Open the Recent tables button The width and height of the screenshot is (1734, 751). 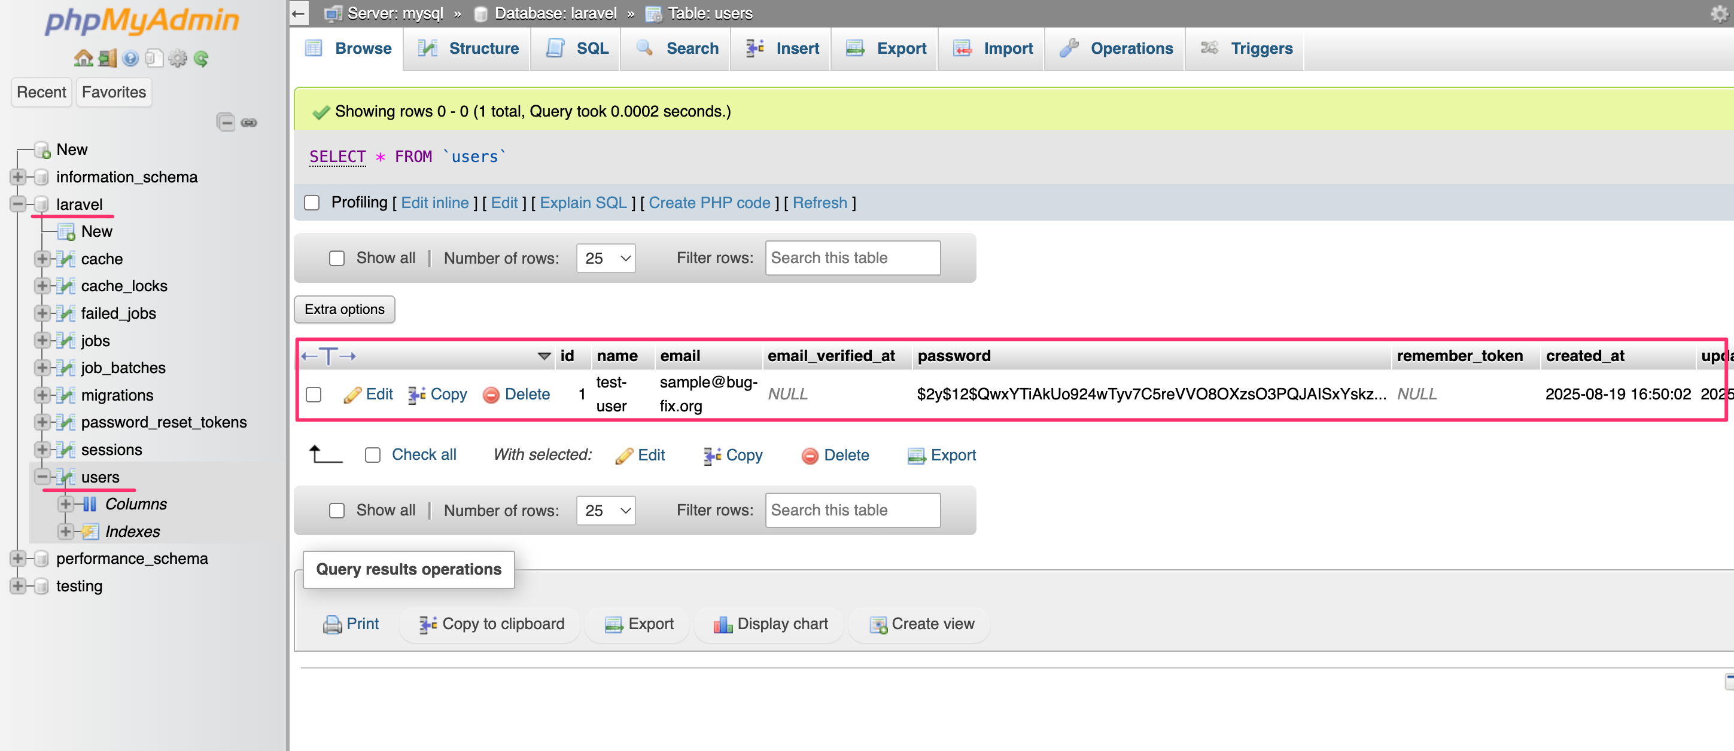(42, 92)
